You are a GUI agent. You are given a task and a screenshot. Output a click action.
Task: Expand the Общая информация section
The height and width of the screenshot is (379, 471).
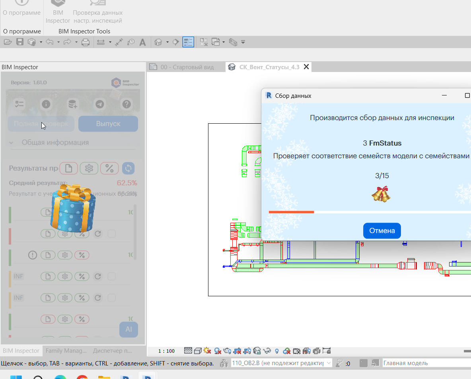(11, 143)
